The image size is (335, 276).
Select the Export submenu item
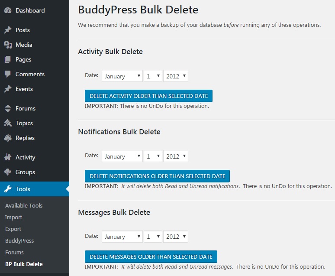coord(13,229)
